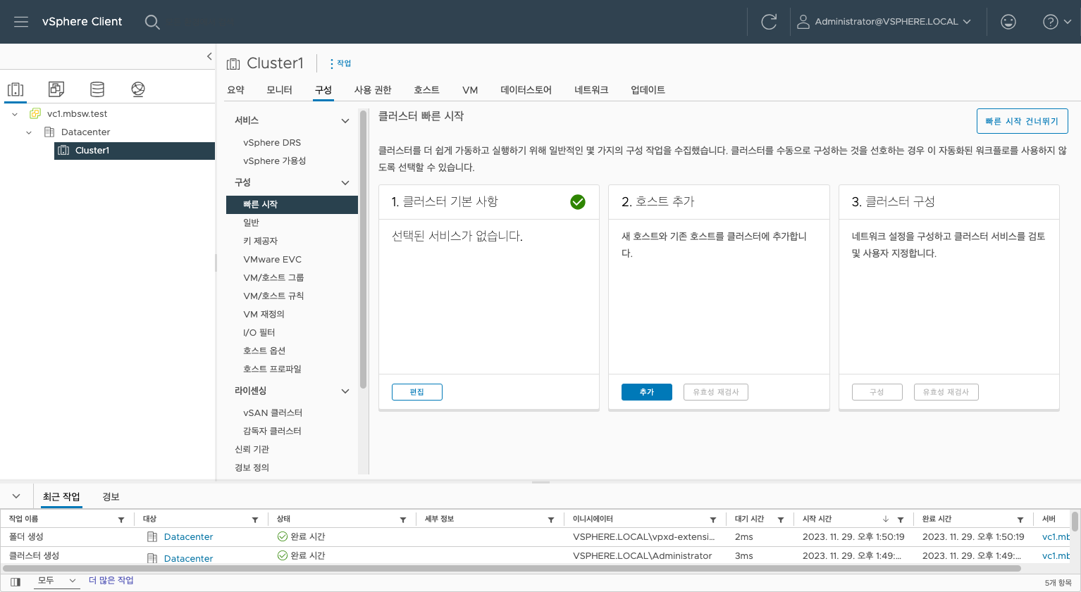Switch to Hosts and Clusters inventory view

click(16, 89)
